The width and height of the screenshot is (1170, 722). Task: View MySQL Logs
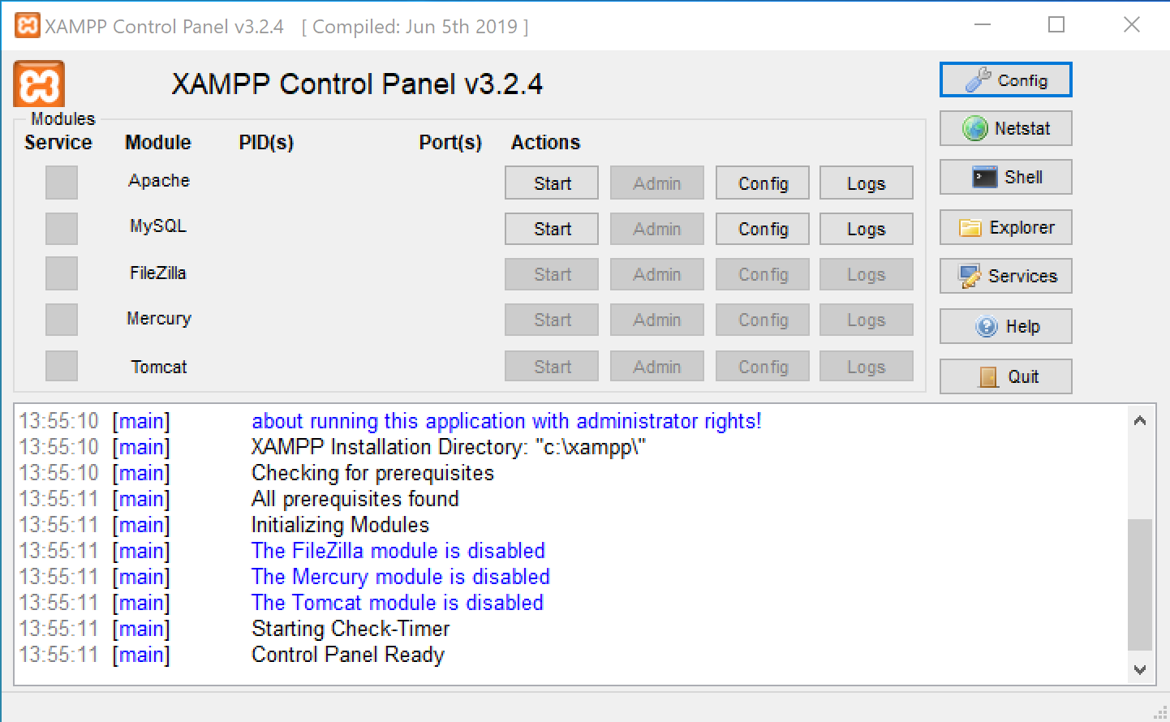click(867, 229)
